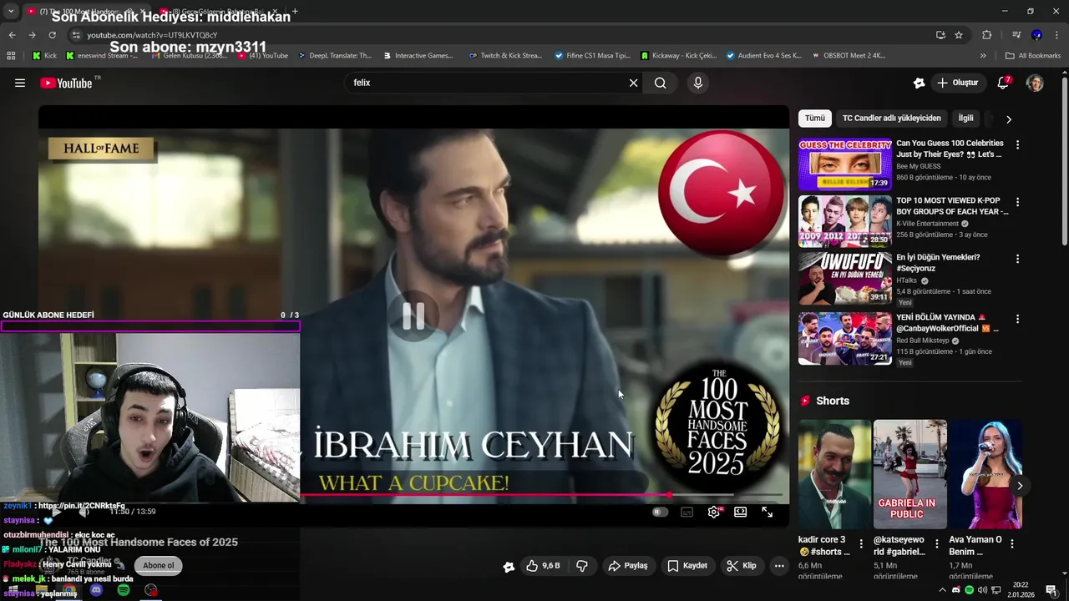
Task: Open 'Can You Guess 100 Celebrities' thumbnail
Action: tap(845, 164)
